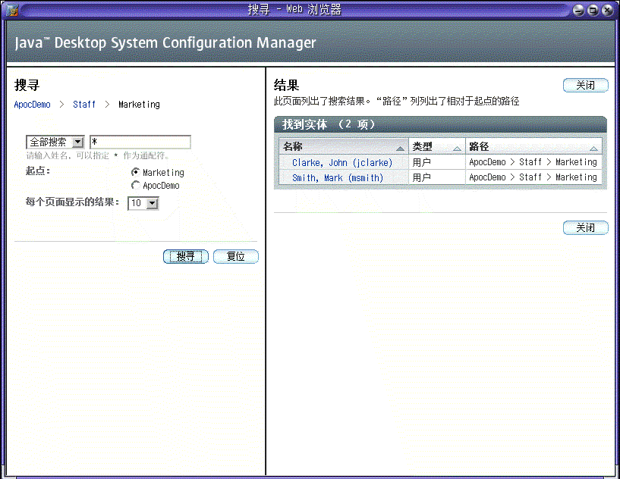Click the search text field containing *
This screenshot has height=479, width=620.
point(140,142)
